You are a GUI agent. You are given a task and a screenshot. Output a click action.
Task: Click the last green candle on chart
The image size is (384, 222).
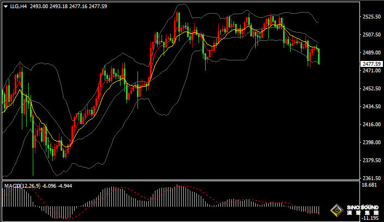pyautogui.click(x=319, y=56)
